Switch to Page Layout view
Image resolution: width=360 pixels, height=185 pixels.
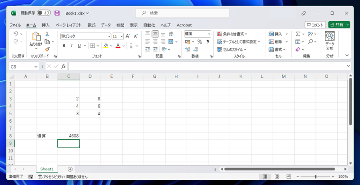click(277, 177)
